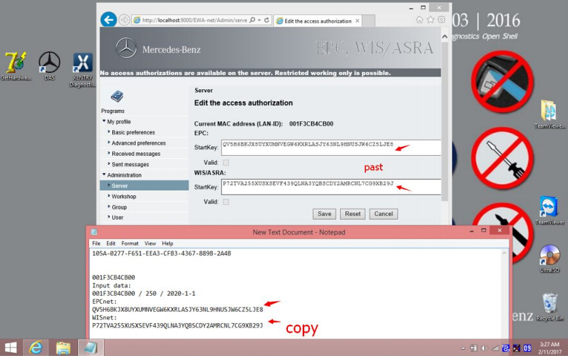Open UltraISO from the desktop
Screen dimensions: 568x356
point(549,258)
